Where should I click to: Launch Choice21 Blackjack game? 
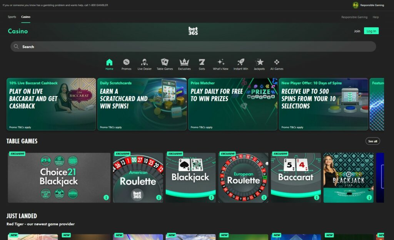tap(59, 177)
